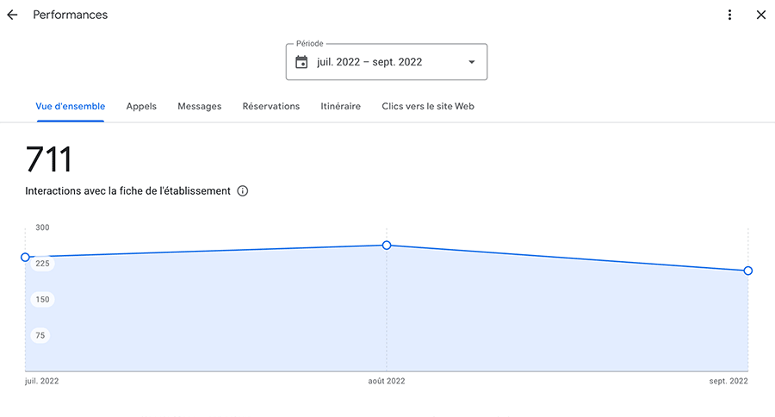
Task: Switch to the Appels tab
Action: [141, 107]
